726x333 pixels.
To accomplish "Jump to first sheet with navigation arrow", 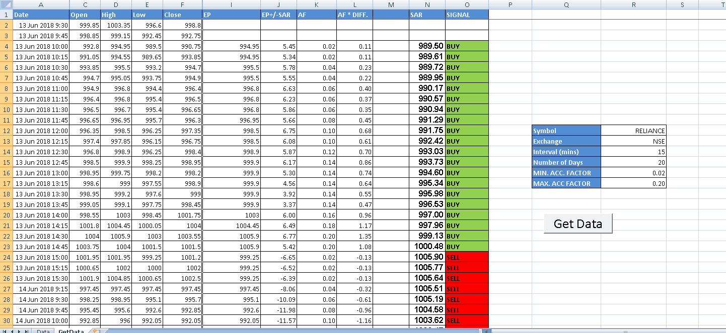I will click(4, 331).
